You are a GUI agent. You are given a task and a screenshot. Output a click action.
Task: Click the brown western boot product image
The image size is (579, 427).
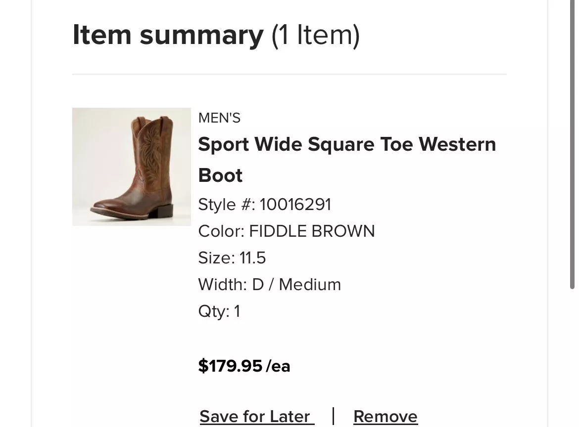(x=131, y=167)
